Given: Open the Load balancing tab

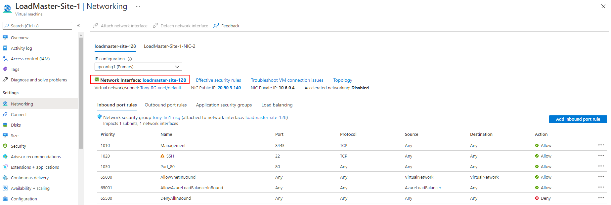Looking at the screenshot, I should click(277, 105).
